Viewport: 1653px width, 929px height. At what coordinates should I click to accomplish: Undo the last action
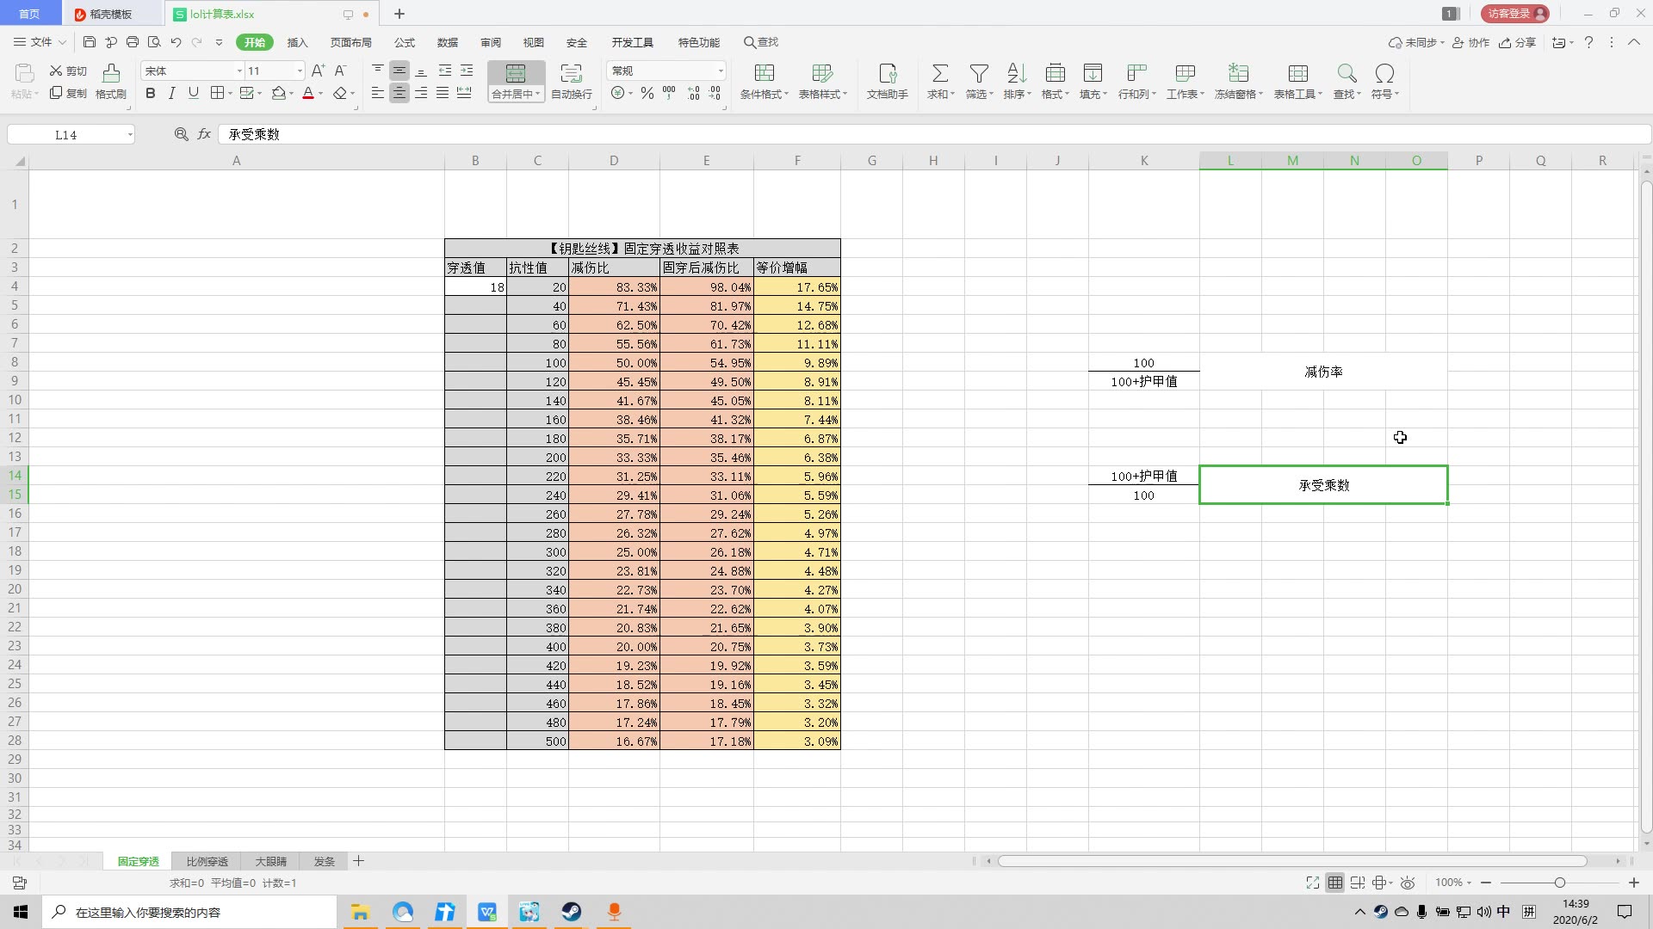coord(176,42)
